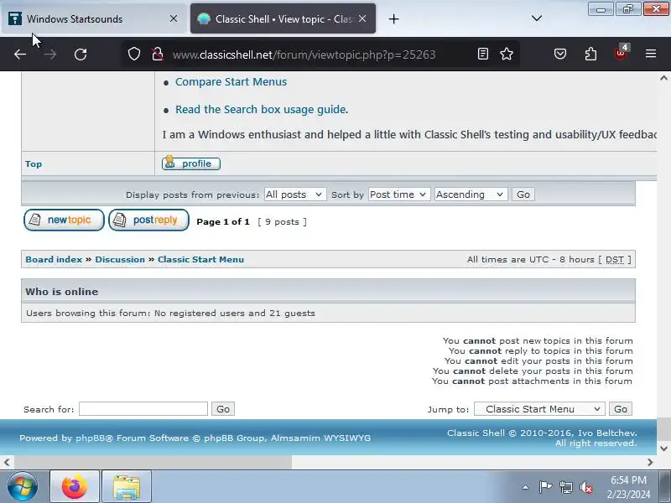This screenshot has width=671, height=503.
Task: Close the Classic Shell tab
Action: click(x=362, y=18)
